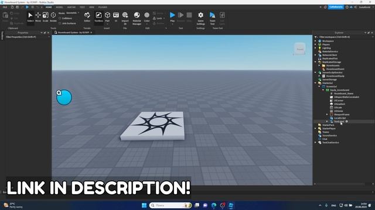Select UIScale in Explorer

pyautogui.click(x=337, y=107)
